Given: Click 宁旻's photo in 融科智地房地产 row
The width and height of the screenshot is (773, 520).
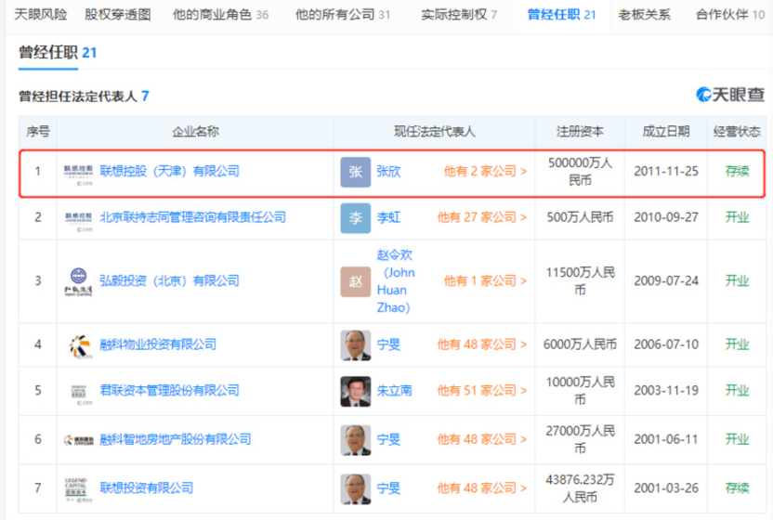Looking at the screenshot, I should (356, 439).
